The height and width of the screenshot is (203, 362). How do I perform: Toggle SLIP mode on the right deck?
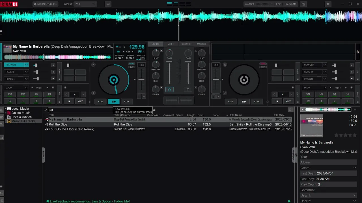click(x=263, y=67)
